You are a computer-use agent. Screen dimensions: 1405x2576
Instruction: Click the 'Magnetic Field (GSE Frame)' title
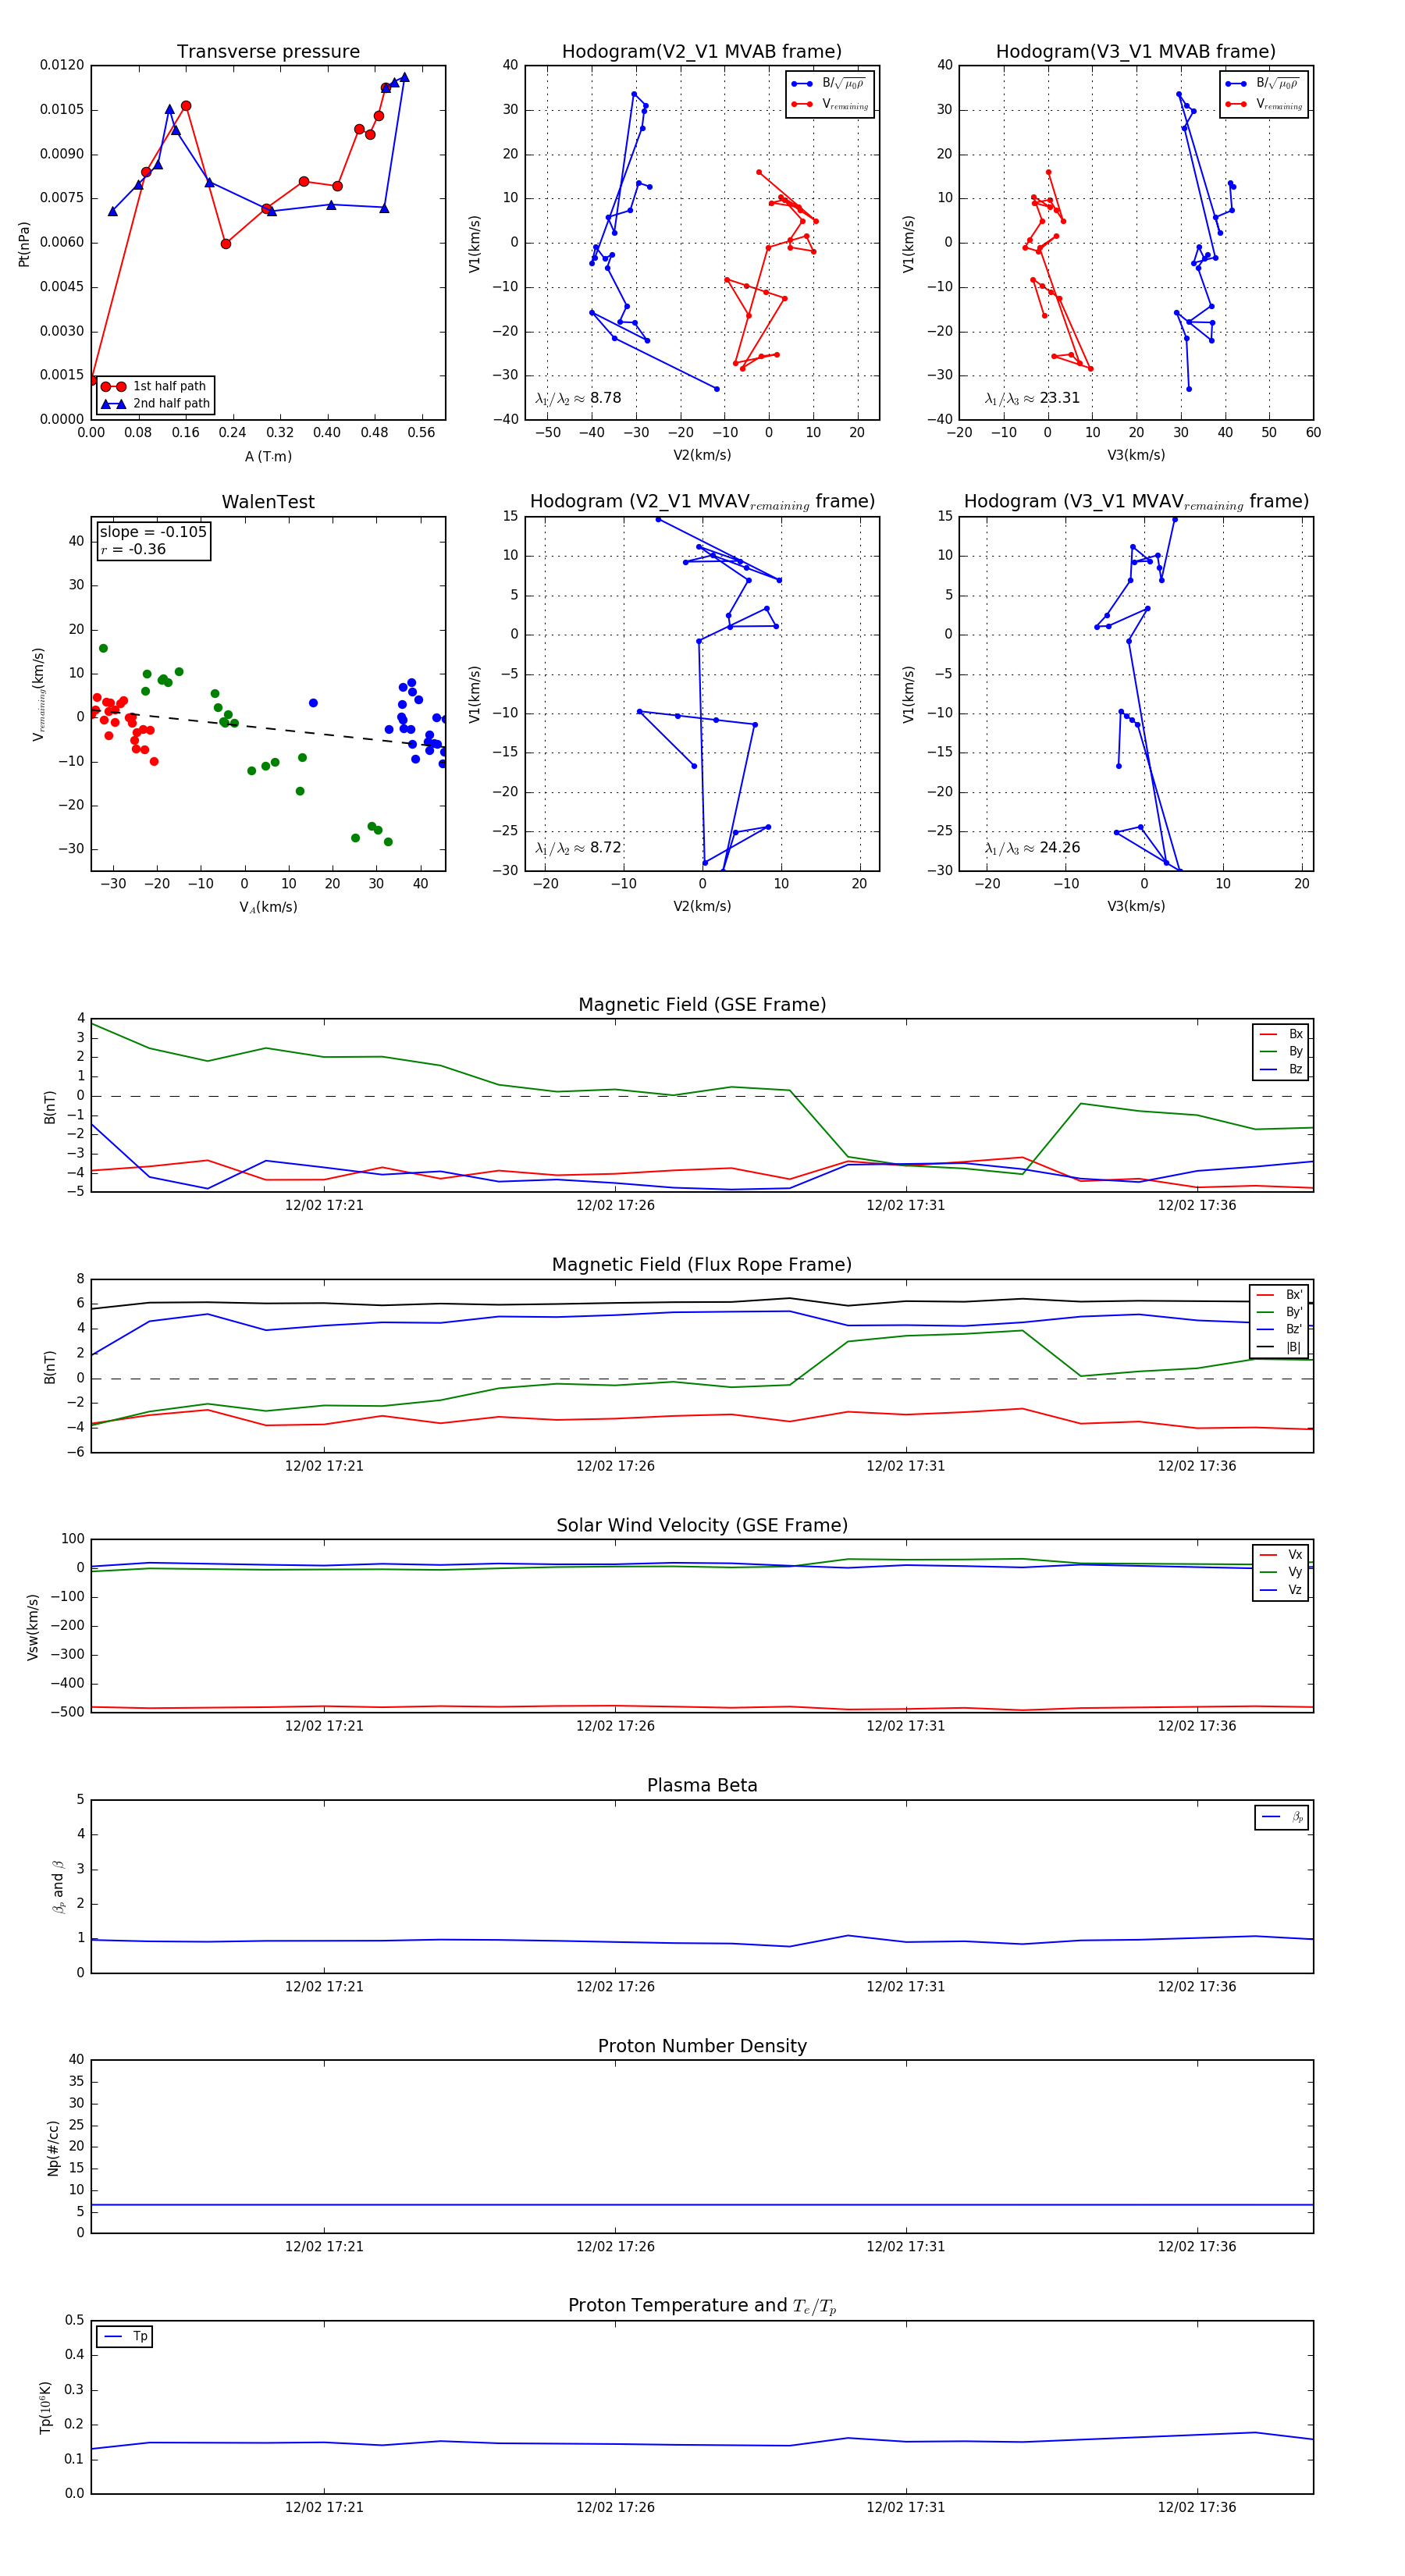point(702,1005)
